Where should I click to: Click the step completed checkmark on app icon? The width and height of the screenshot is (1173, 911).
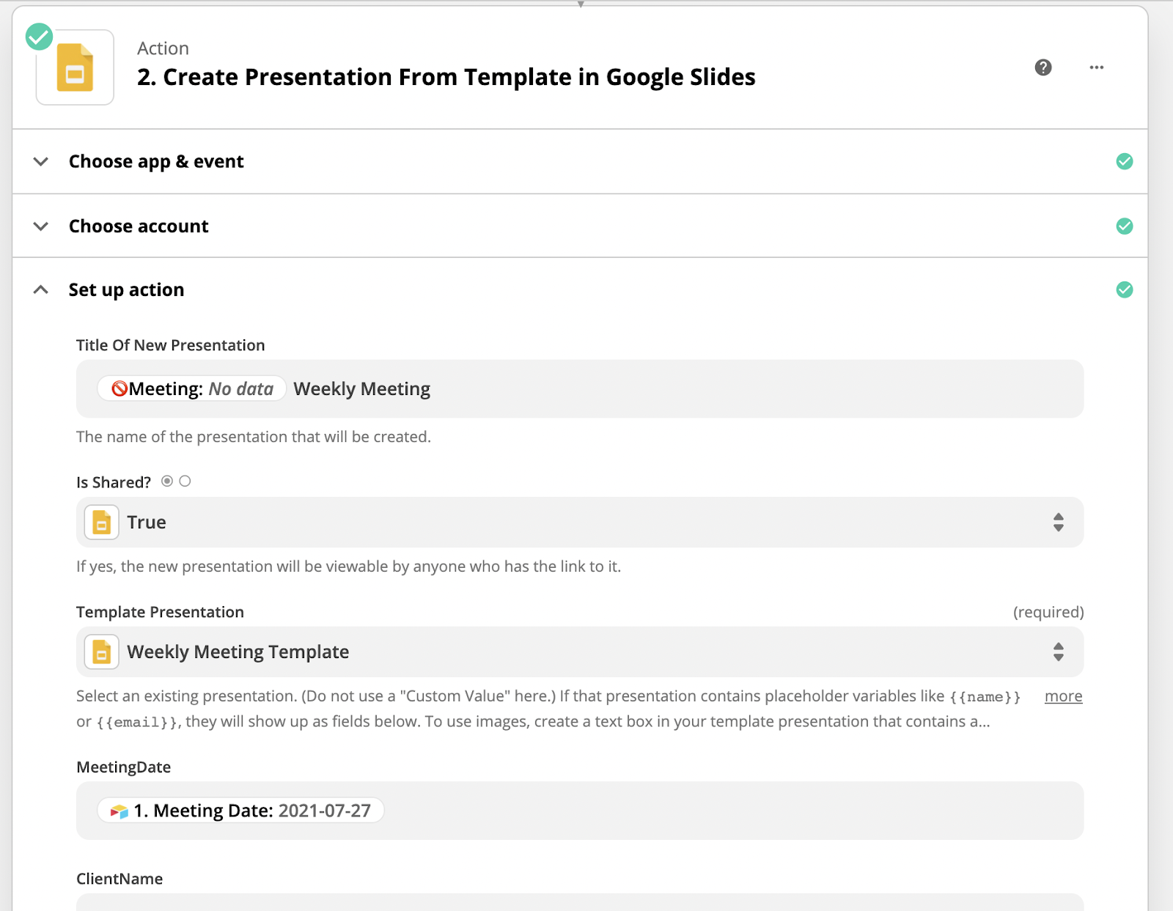[x=39, y=37]
